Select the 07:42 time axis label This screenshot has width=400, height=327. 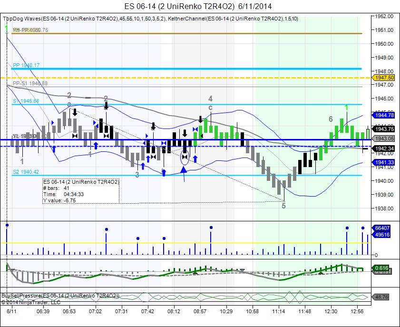point(148,311)
